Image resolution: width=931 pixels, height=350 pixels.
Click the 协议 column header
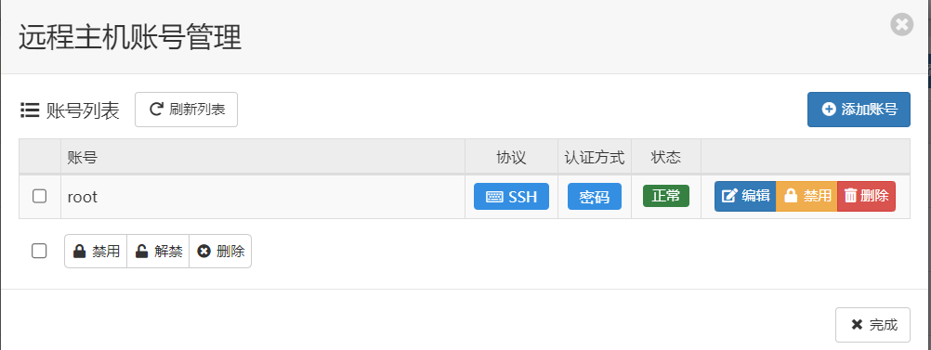(x=511, y=157)
